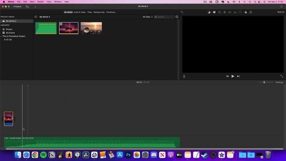Switch to the Backgrounds tab
The height and width of the screenshot is (161, 286).
coord(99,12)
